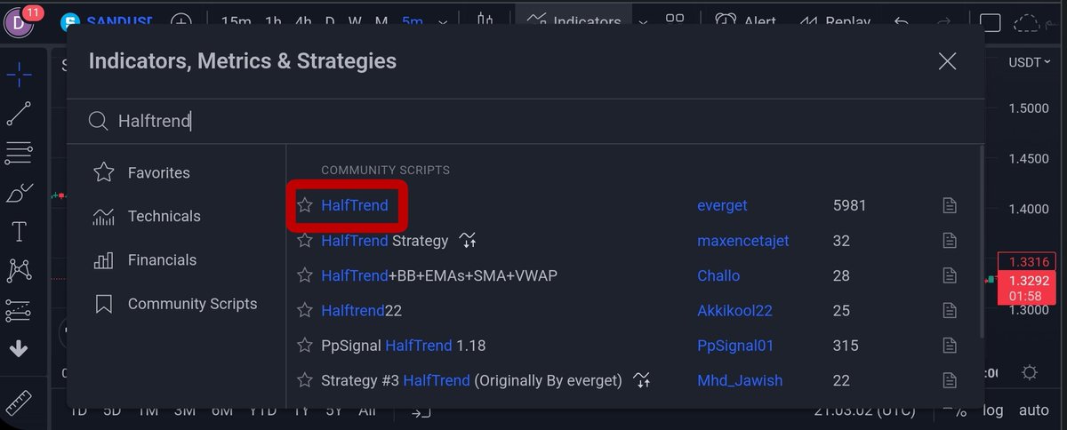The image size is (1067, 430).
Task: Select the prediction and measurement tool
Action: [19, 310]
